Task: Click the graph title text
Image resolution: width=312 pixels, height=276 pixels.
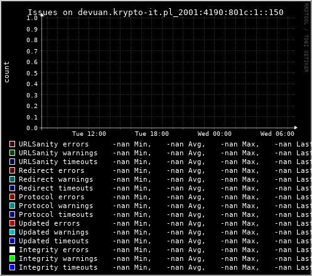Action: 156,13
